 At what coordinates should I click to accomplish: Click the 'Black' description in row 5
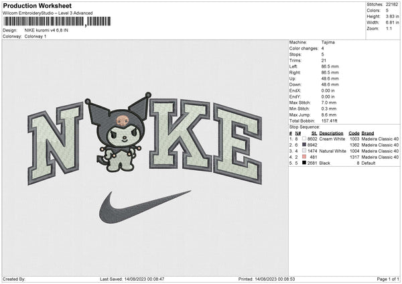point(325,163)
